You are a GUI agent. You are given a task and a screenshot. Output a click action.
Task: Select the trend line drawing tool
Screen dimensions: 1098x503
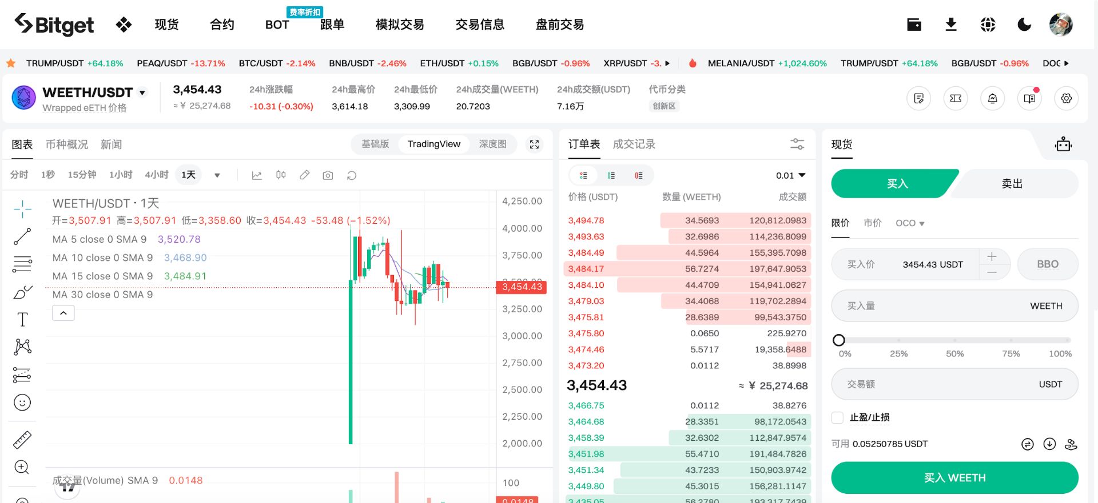pyautogui.click(x=22, y=236)
